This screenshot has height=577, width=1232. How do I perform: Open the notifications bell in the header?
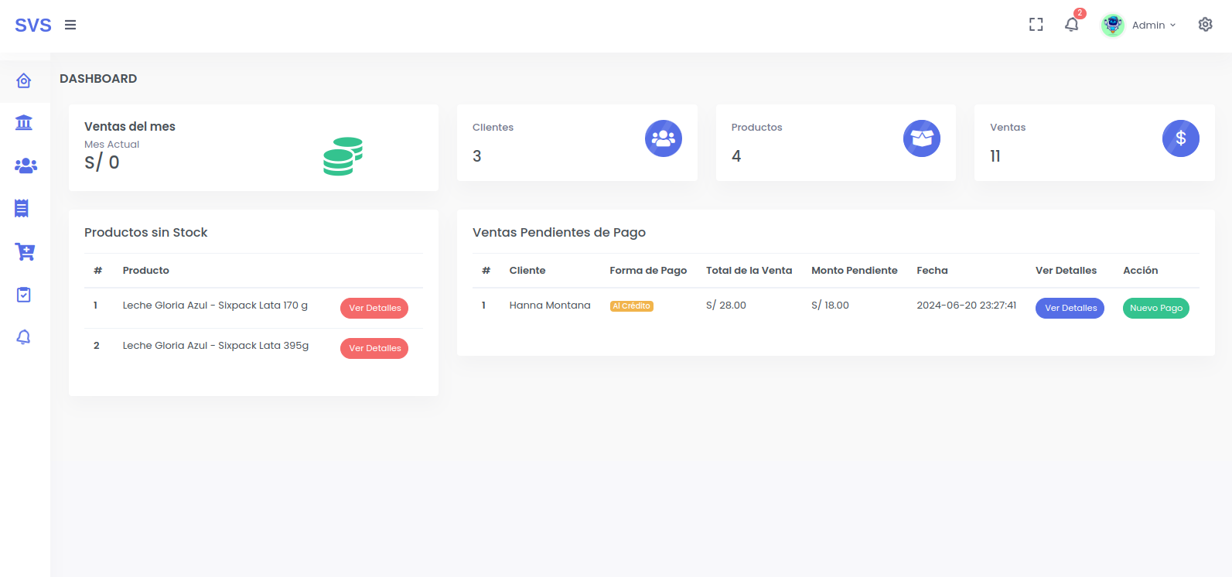point(1072,25)
